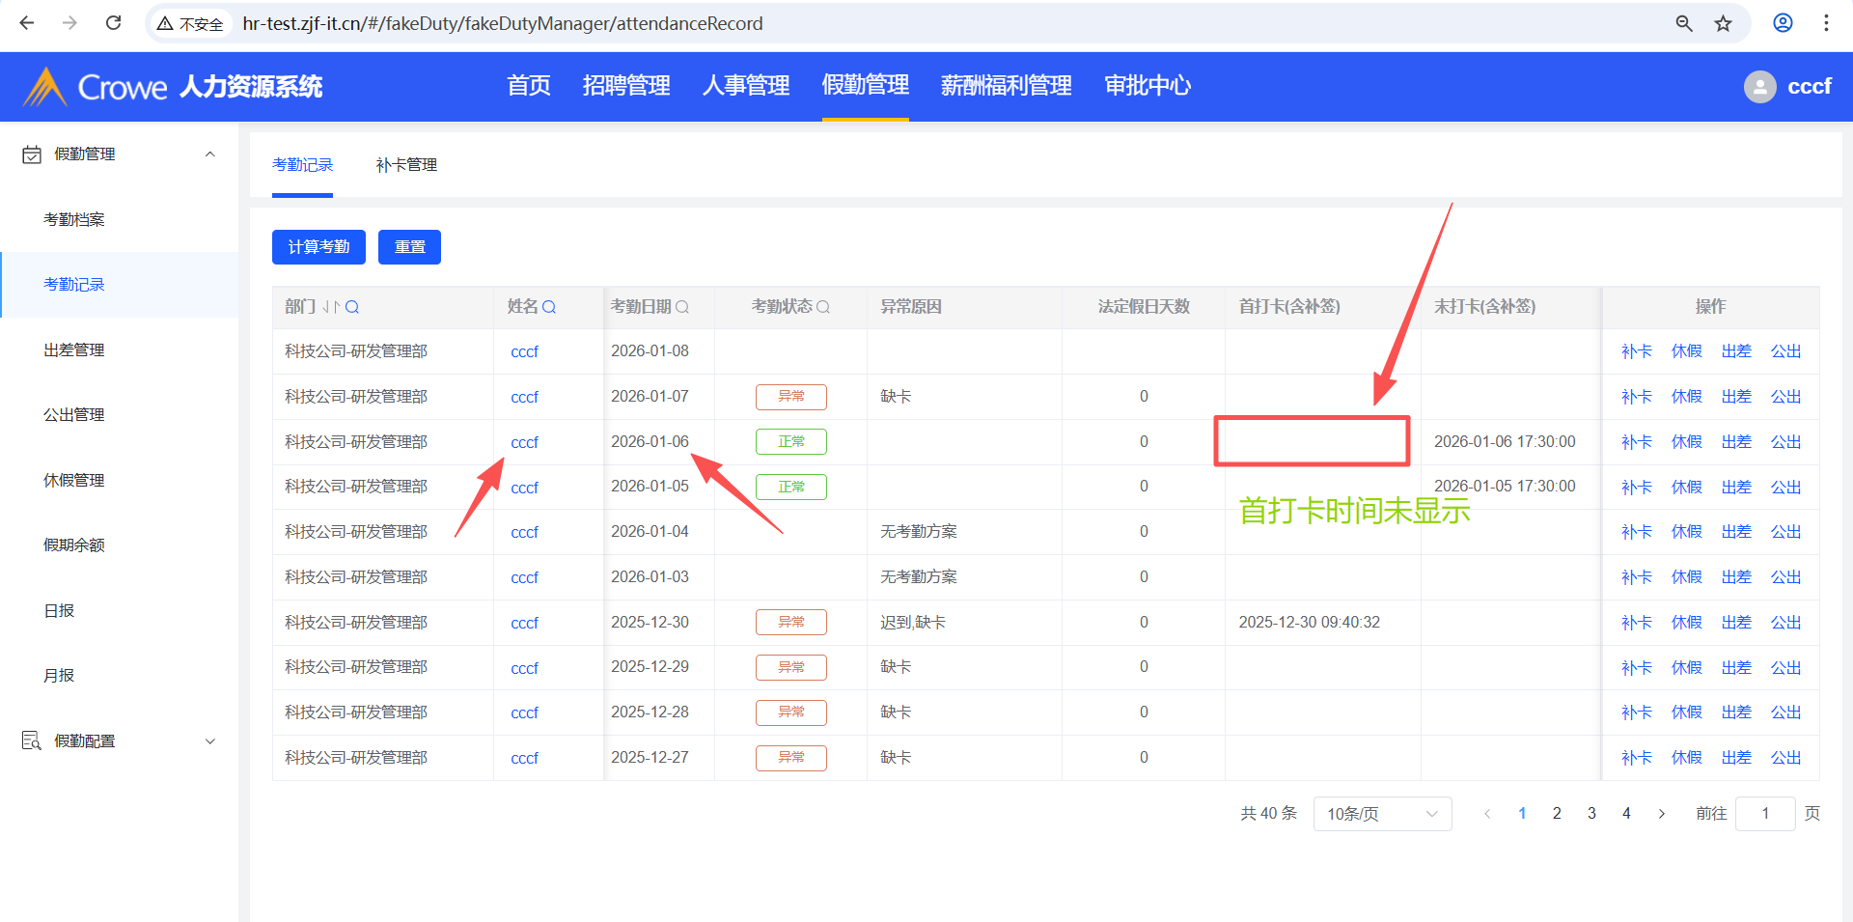Click the search icon next to 考勤日期 header
1853x922 pixels.
coord(682,307)
